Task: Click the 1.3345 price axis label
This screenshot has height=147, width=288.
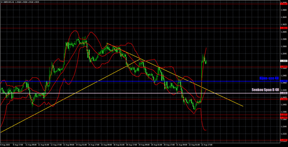Action: tap(284, 127)
